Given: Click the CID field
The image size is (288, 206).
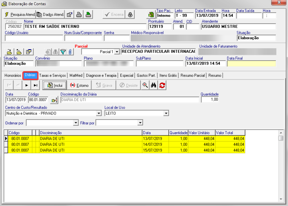Looking at the screenshot, I should (x=193, y=27).
